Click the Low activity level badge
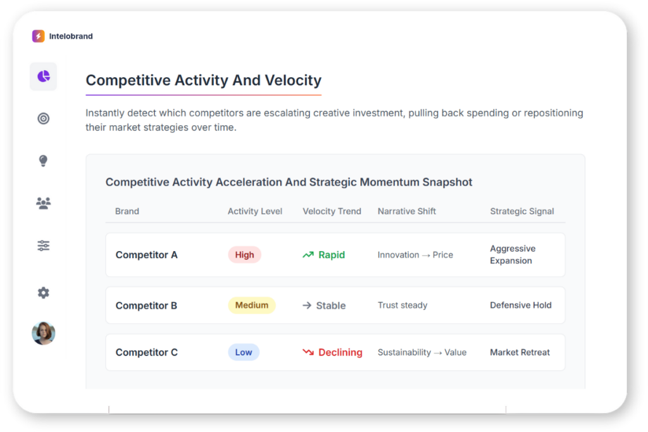The height and width of the screenshot is (432, 648). pyautogui.click(x=244, y=352)
